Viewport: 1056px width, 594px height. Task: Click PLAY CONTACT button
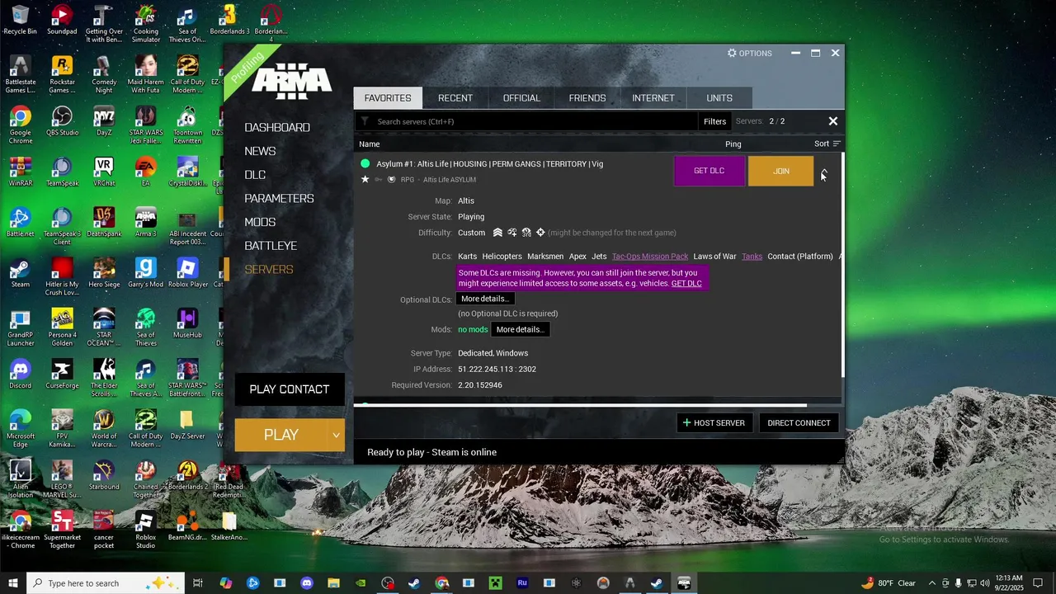pyautogui.click(x=290, y=389)
